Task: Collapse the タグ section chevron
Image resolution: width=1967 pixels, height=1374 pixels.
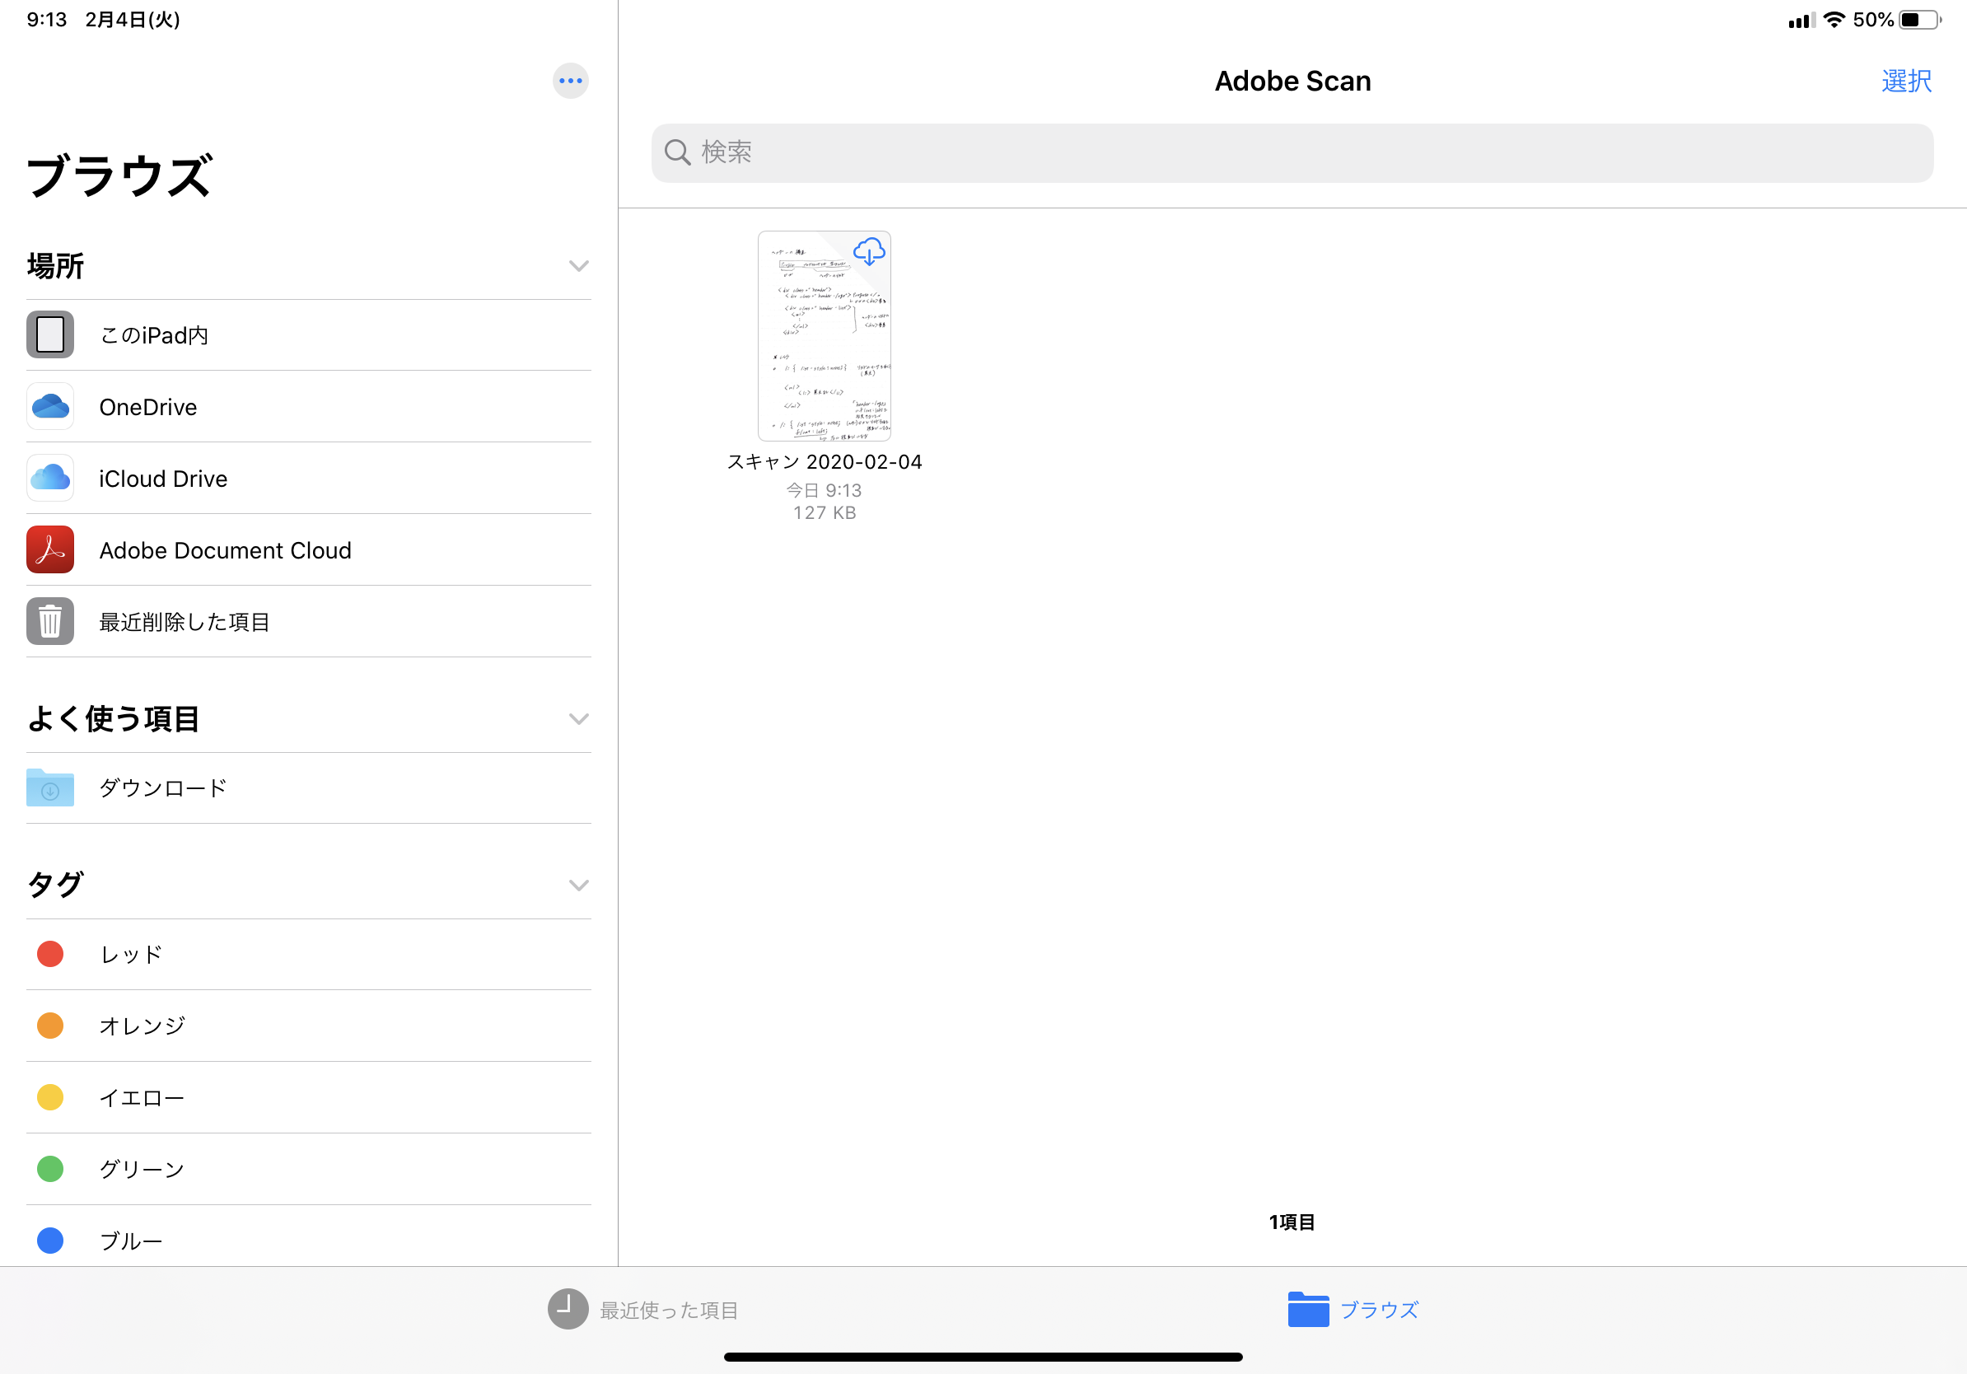Action: (x=579, y=885)
